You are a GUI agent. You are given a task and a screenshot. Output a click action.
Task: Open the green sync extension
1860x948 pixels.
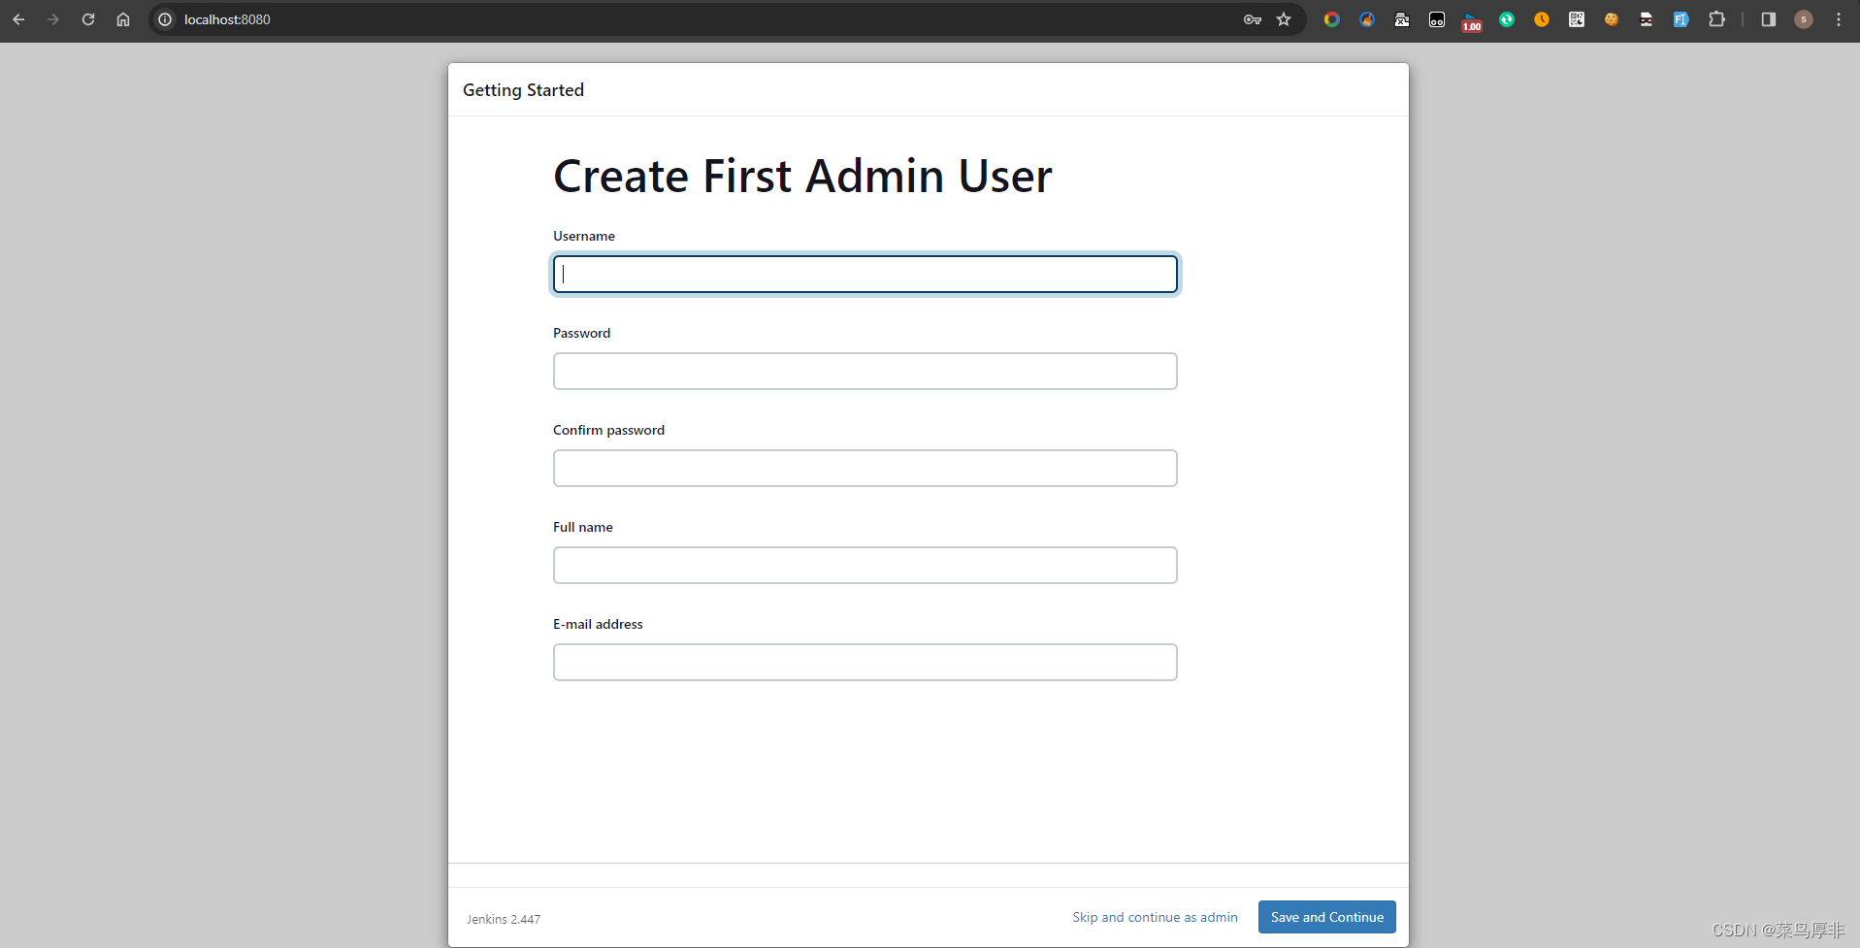click(x=1507, y=19)
